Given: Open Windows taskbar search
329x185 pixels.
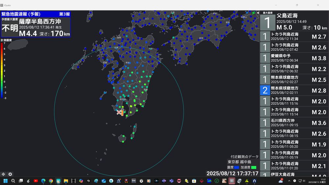Looking at the screenshot, I should coord(13,181).
